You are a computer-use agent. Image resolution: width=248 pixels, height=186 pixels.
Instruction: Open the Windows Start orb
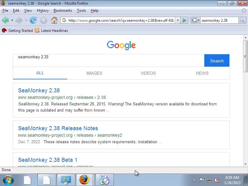coord(8,180)
